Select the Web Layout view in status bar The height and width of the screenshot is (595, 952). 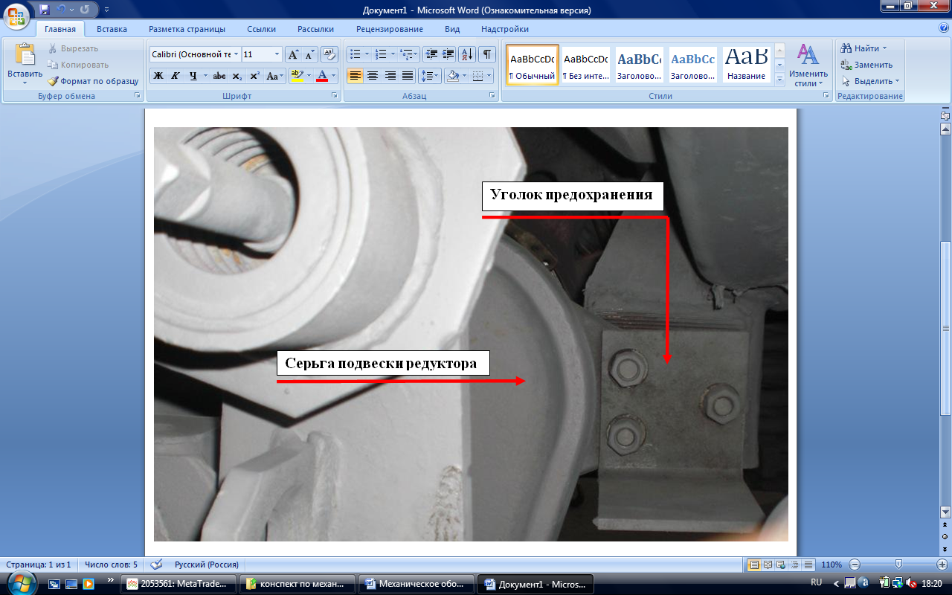[x=781, y=565]
